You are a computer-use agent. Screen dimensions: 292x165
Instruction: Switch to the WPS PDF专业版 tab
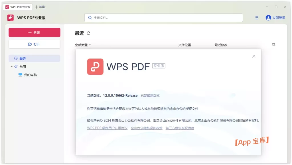coord(18,7)
